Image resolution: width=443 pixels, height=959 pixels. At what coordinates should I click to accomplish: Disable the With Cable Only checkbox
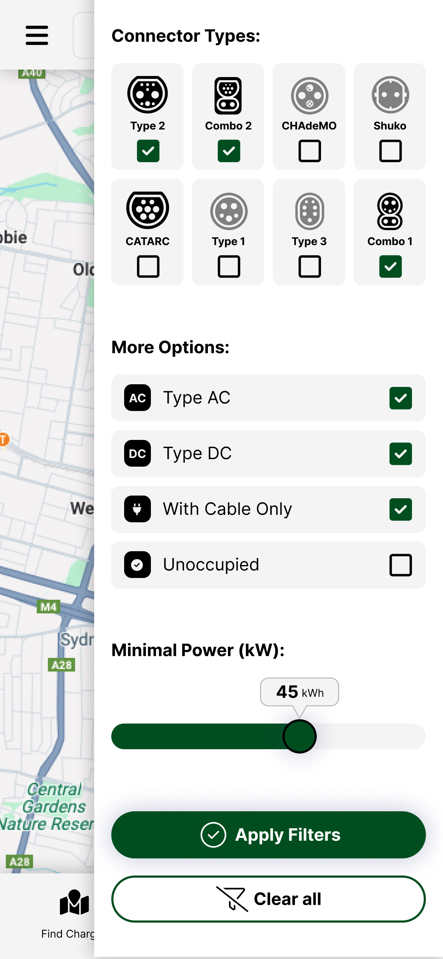click(x=401, y=509)
